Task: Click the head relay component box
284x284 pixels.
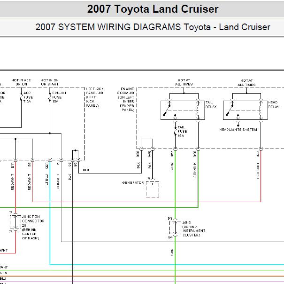Action: coord(245,110)
